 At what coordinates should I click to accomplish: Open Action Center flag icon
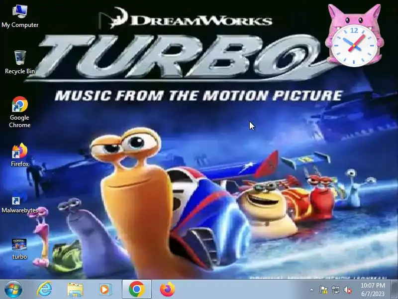[x=323, y=290]
